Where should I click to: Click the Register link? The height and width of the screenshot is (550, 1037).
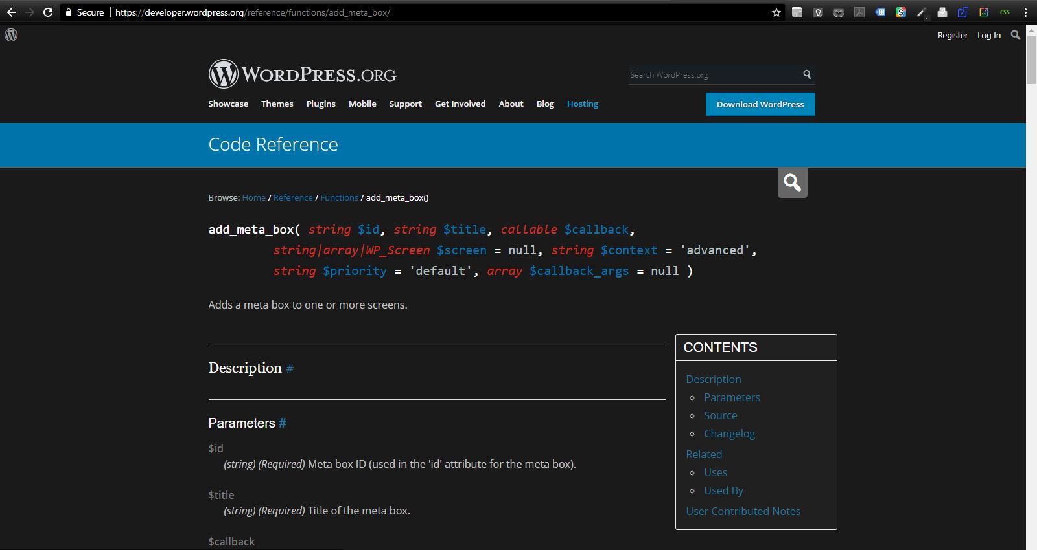tap(953, 35)
